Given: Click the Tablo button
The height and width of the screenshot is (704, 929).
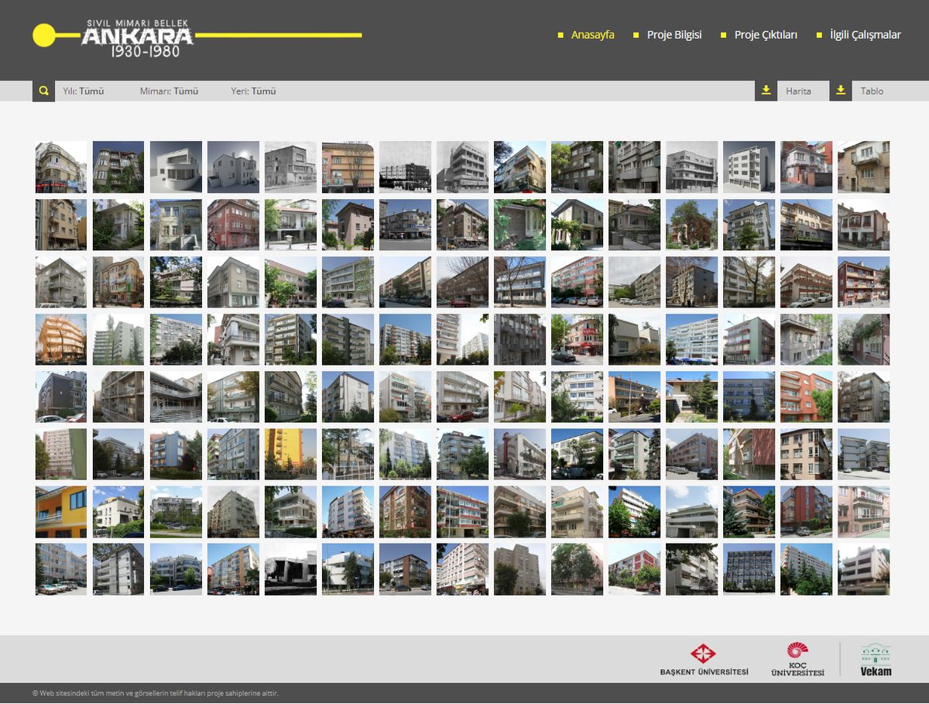Looking at the screenshot, I should tap(872, 91).
